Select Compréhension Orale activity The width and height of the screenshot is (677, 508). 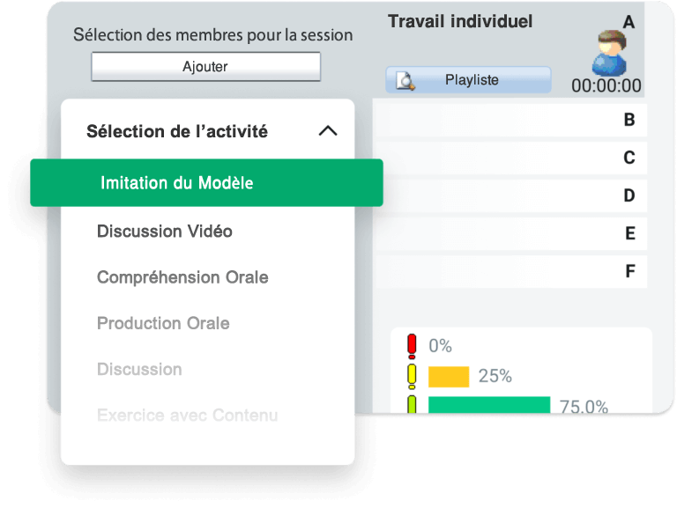[182, 277]
